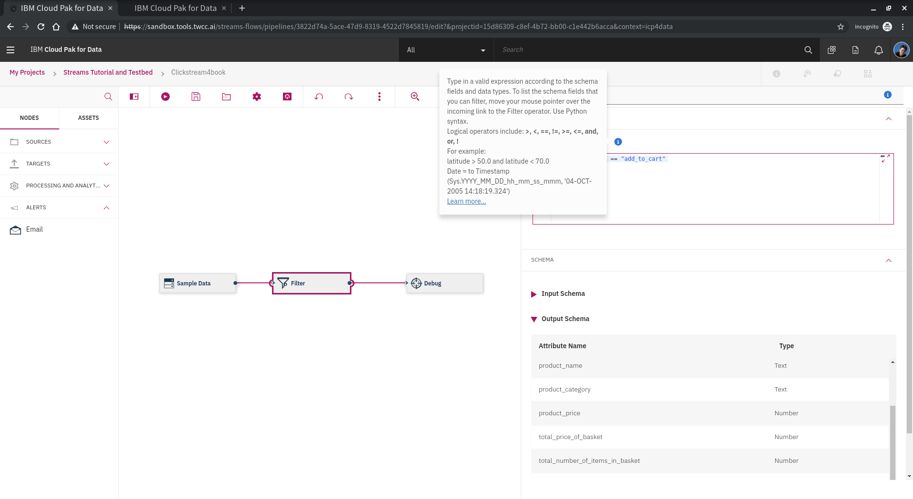Screen dimensions: 913x499
Task: Zoom in on the canvas
Action: coord(415,97)
